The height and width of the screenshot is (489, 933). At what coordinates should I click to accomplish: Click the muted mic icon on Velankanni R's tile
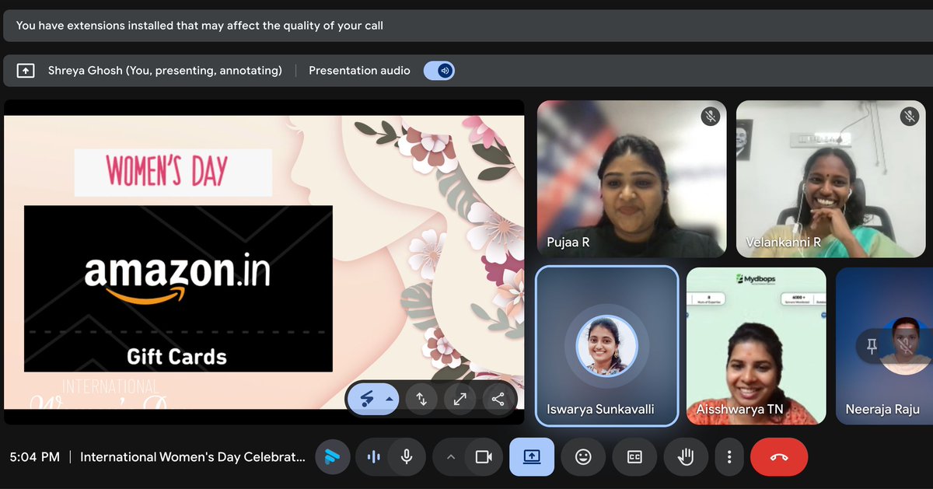(909, 117)
